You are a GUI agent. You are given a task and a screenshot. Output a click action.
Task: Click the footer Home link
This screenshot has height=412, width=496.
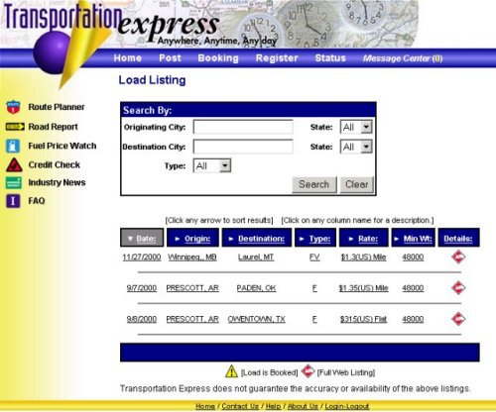click(x=205, y=406)
